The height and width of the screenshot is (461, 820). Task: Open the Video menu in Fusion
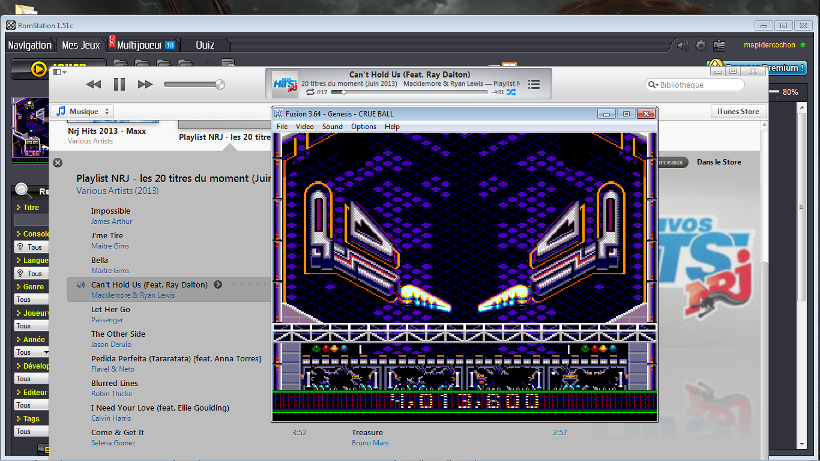pos(304,127)
